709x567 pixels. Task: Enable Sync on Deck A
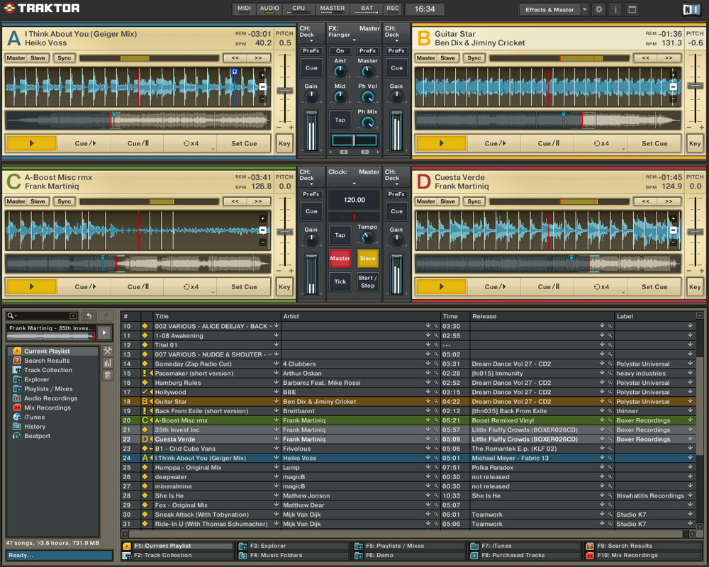[65, 58]
